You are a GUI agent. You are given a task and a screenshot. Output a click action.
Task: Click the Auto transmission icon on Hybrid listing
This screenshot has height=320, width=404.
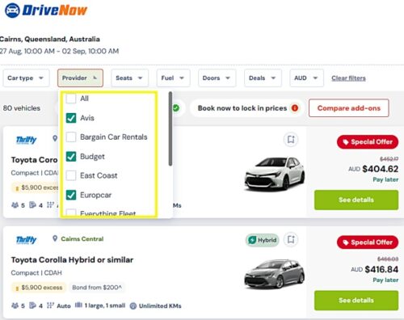point(50,305)
